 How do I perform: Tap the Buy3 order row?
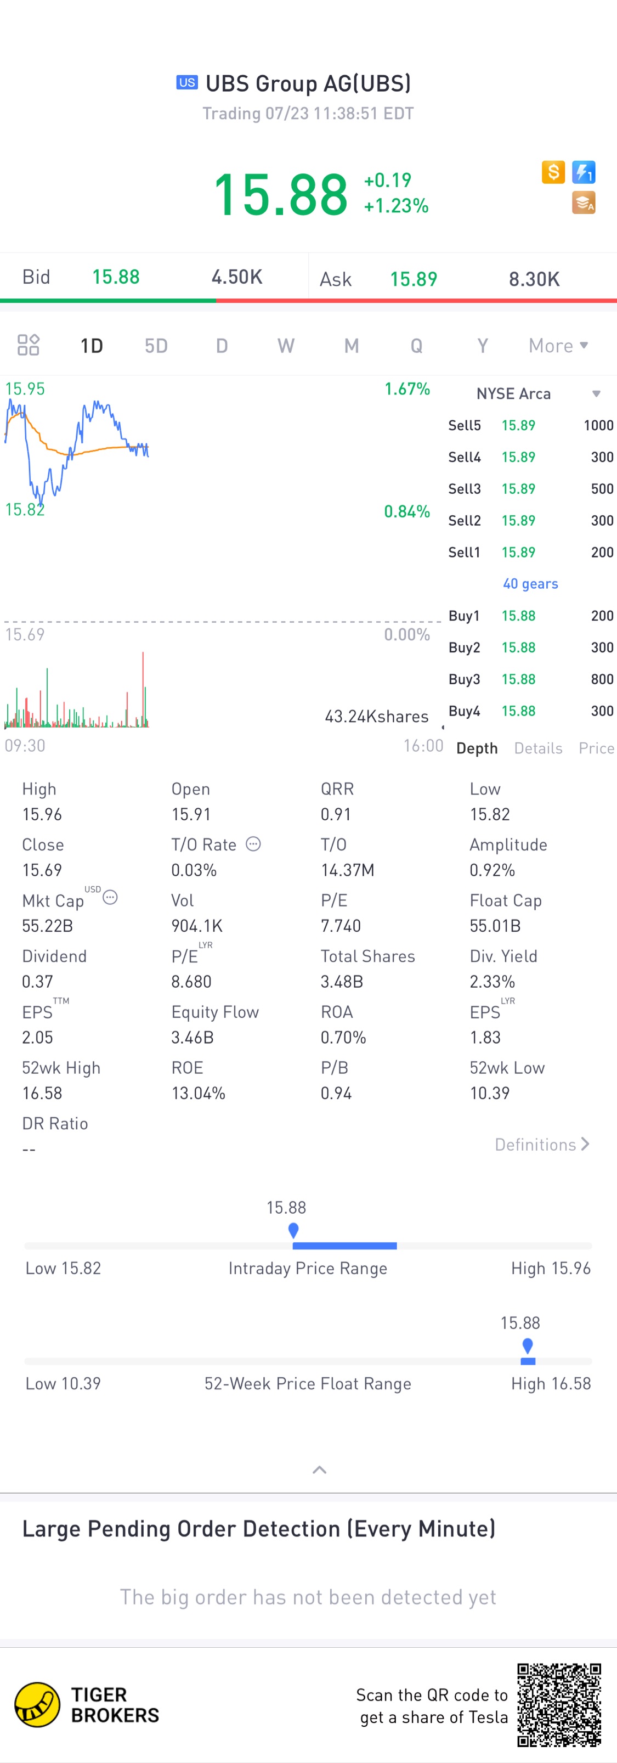click(531, 679)
